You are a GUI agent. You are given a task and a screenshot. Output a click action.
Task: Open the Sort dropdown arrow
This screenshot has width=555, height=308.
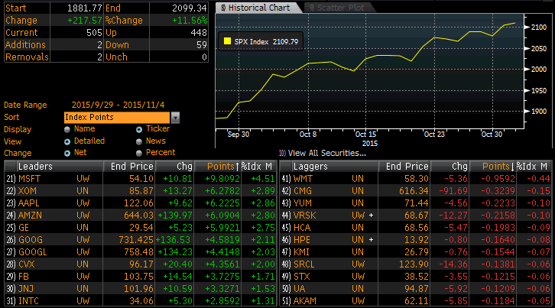click(x=175, y=117)
